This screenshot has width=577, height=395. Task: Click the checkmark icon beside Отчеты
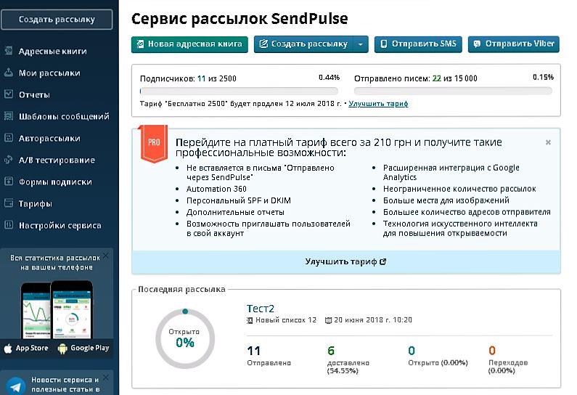(9, 94)
